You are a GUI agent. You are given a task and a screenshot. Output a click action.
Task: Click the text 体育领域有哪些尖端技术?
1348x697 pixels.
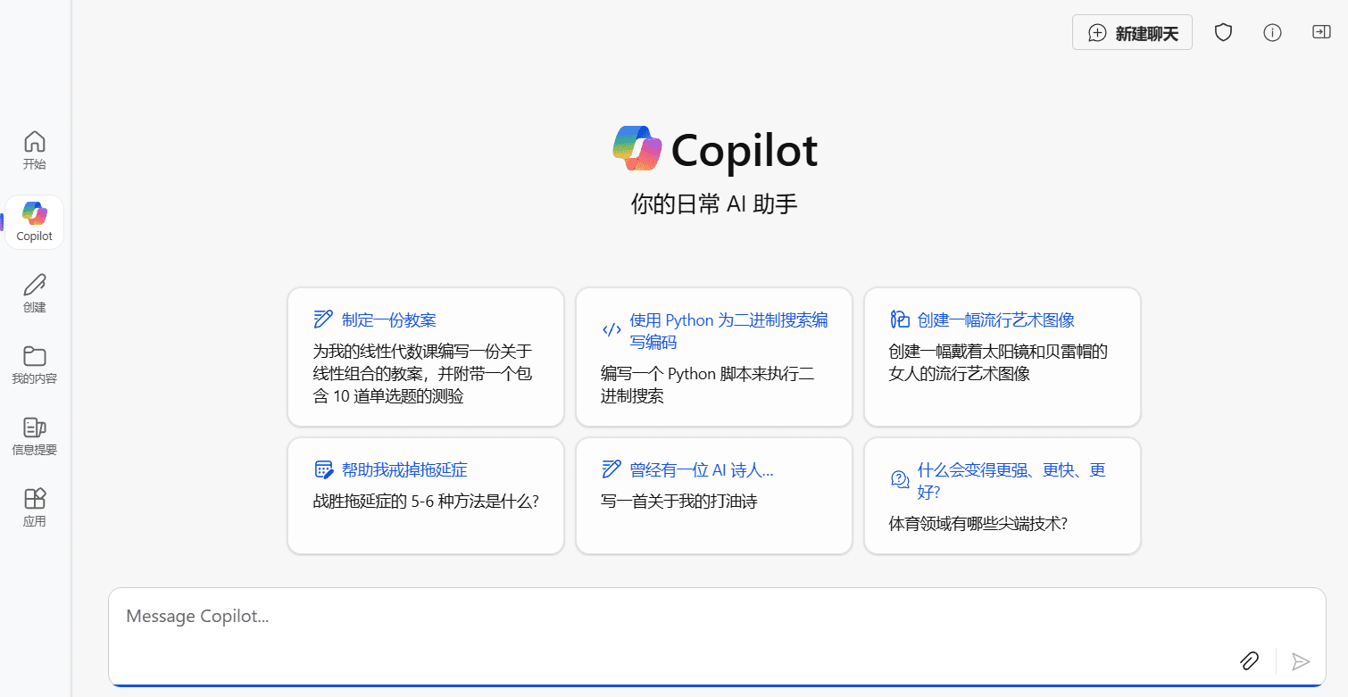978,524
